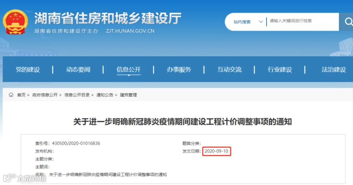This screenshot has height=185, width=353.
Task: Click the dropdown chevron beside 站内搜索
Action: tap(261, 22)
